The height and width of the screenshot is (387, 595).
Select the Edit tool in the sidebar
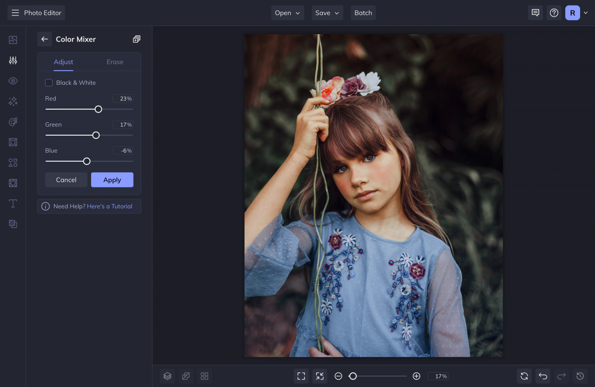[x=13, y=60]
